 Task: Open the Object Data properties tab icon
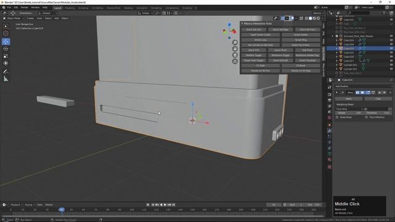[x=330, y=154]
